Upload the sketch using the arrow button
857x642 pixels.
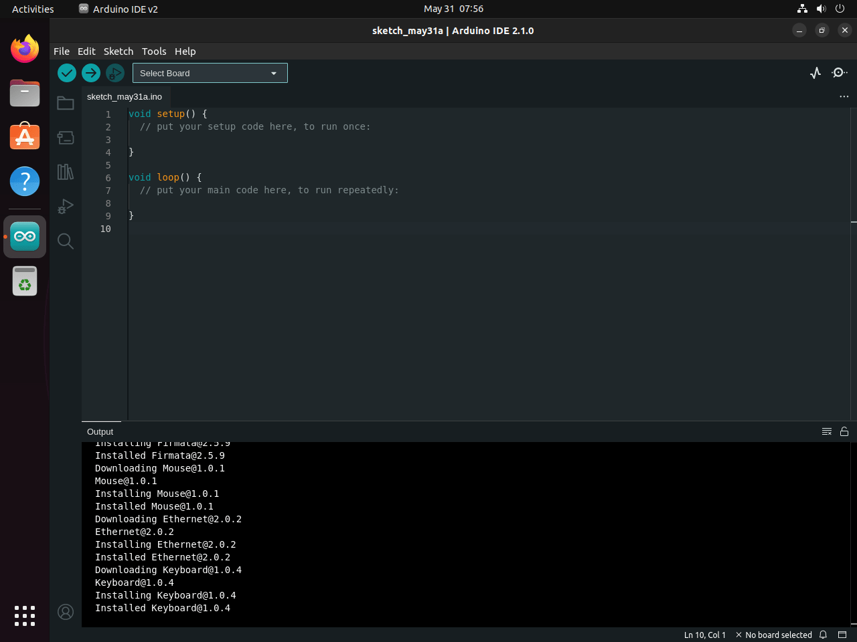pyautogui.click(x=90, y=73)
